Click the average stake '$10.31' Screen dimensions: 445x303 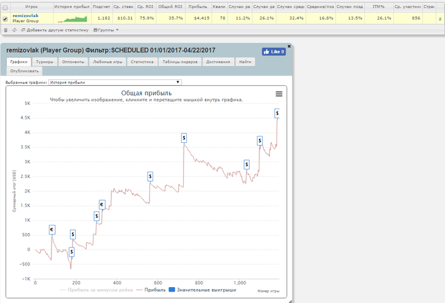tap(125, 18)
